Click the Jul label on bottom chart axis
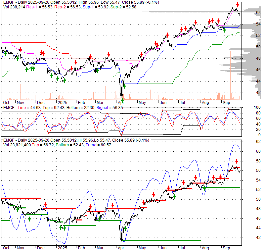The image size is (262, 250). pyautogui.click(x=182, y=248)
